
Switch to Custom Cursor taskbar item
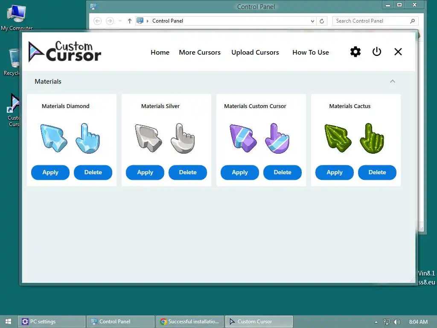(x=259, y=322)
